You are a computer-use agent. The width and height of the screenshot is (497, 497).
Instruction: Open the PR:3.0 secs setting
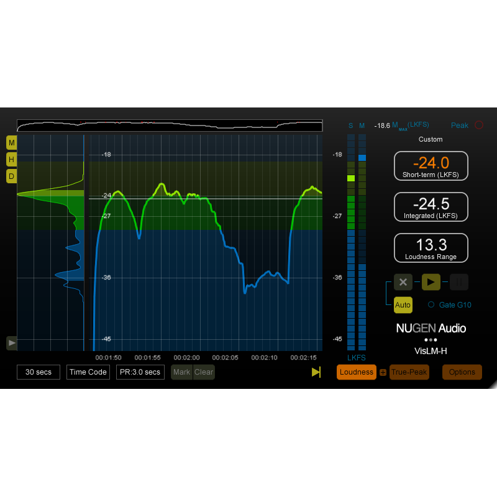pyautogui.click(x=140, y=372)
